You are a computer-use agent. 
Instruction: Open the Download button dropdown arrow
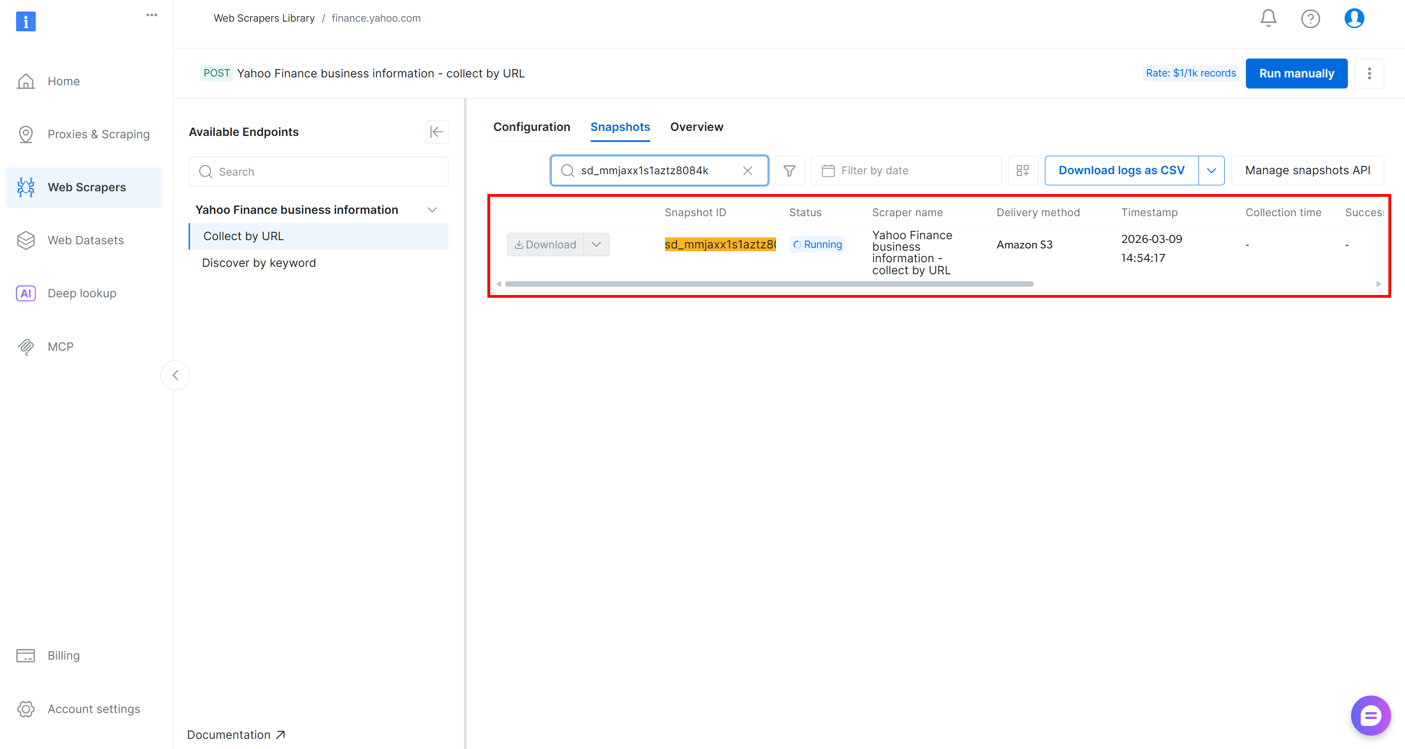point(596,244)
